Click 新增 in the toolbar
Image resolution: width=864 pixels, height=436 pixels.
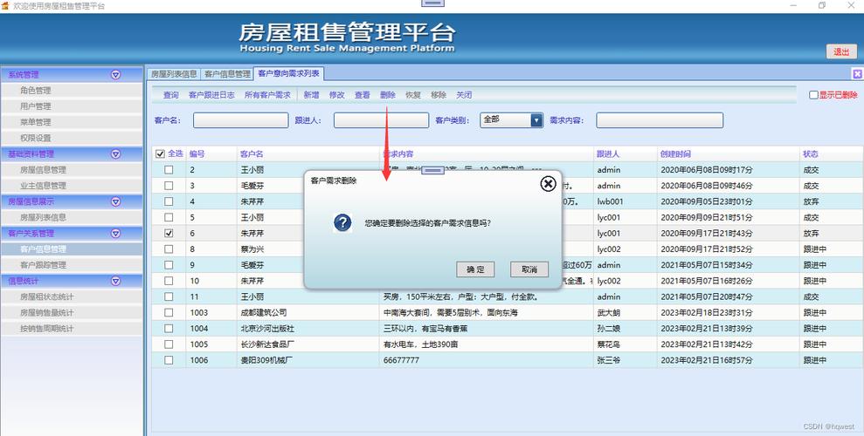click(311, 95)
